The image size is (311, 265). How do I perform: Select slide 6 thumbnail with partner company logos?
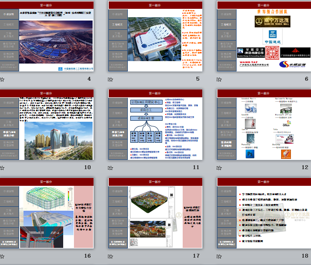264,36
